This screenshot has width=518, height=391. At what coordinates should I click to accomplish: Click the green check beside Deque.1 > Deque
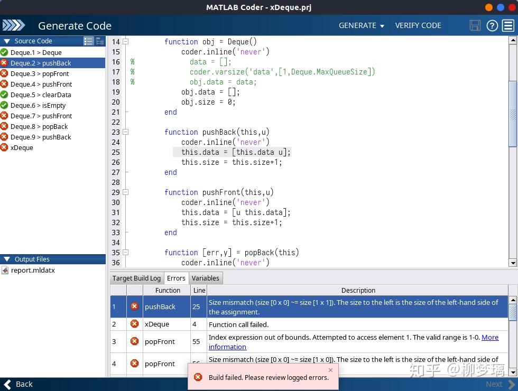pos(4,52)
